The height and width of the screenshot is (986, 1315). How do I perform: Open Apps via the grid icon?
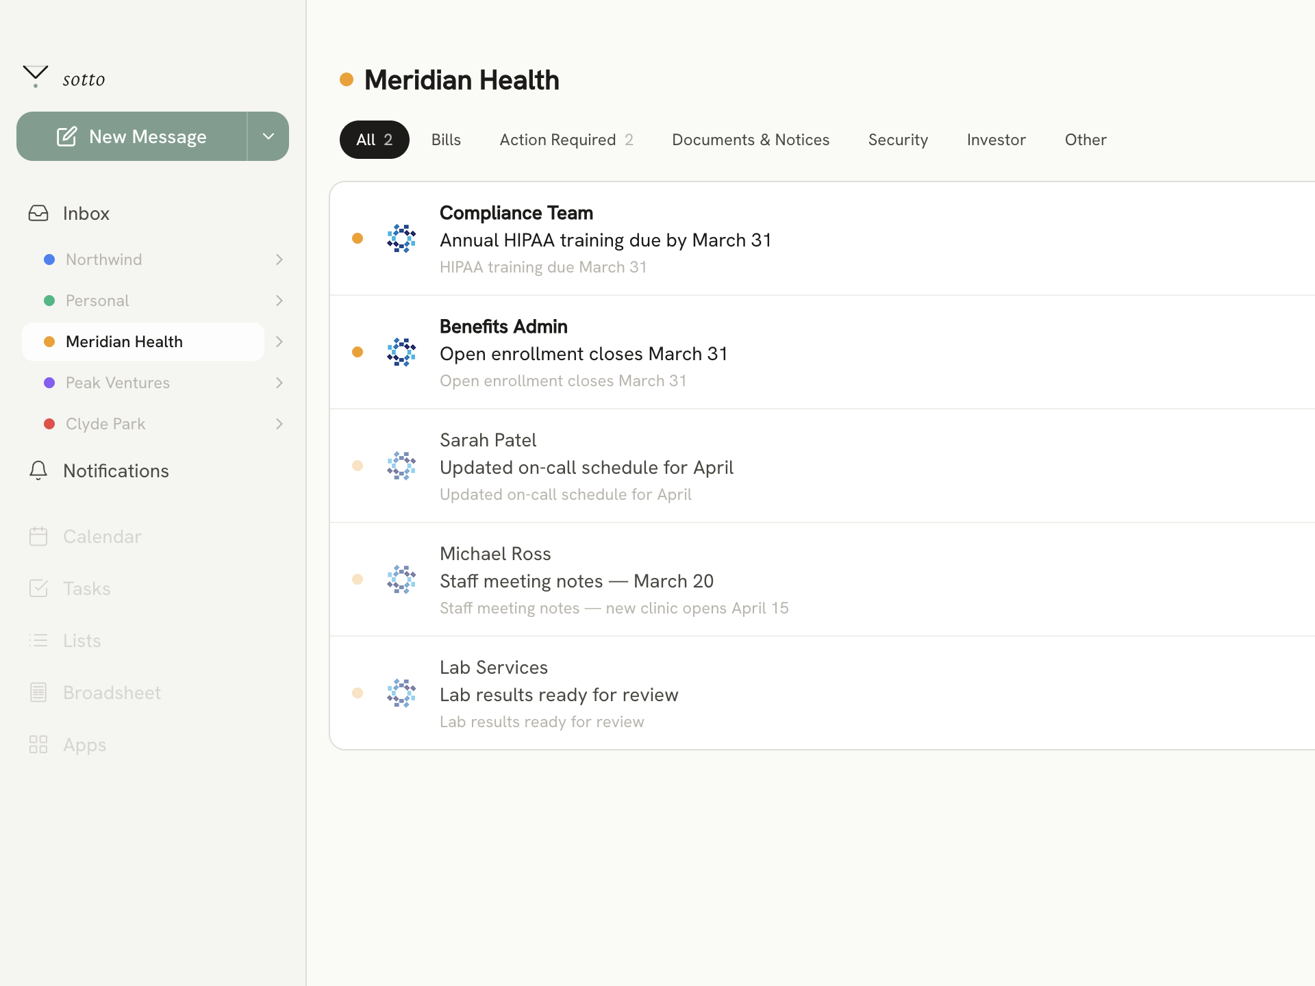(38, 744)
